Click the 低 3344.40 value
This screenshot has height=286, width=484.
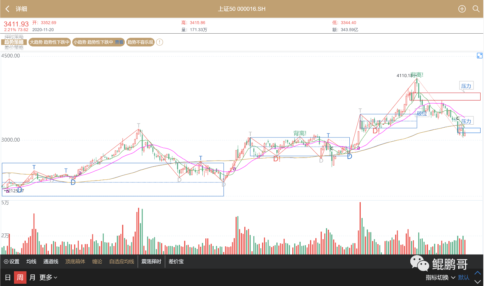[x=344, y=23]
